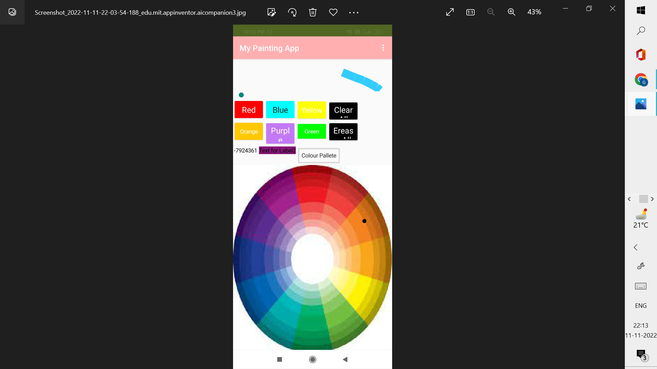Screen dimensions: 657x369
Task: Enter fullscreen view
Action: point(450,12)
